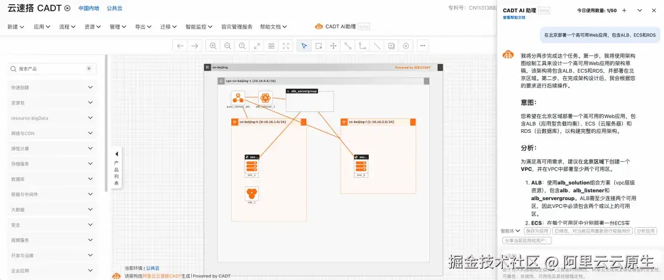
Task: Click the play icon beside 云速搭 CADT
Action: (x=68, y=8)
